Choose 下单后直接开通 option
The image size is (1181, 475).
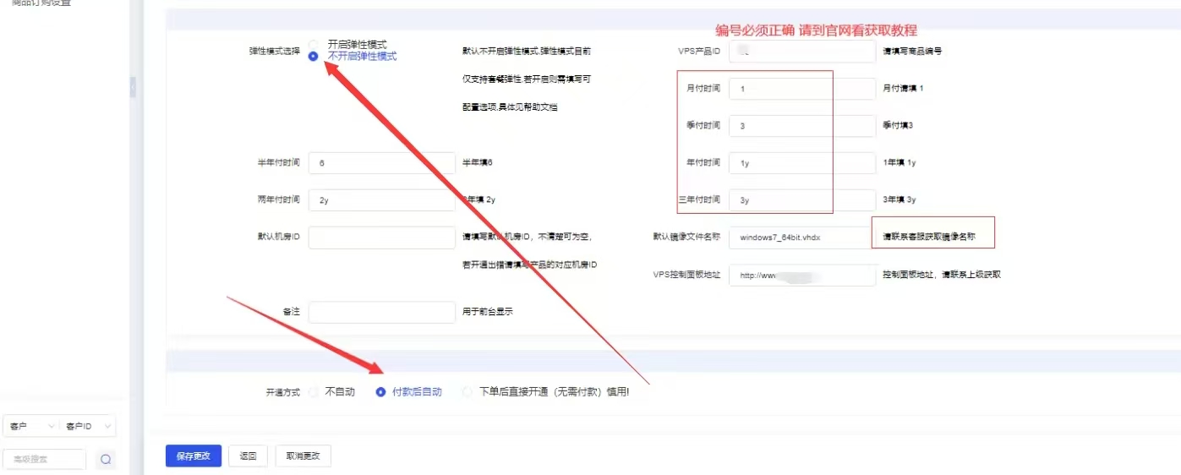click(467, 392)
